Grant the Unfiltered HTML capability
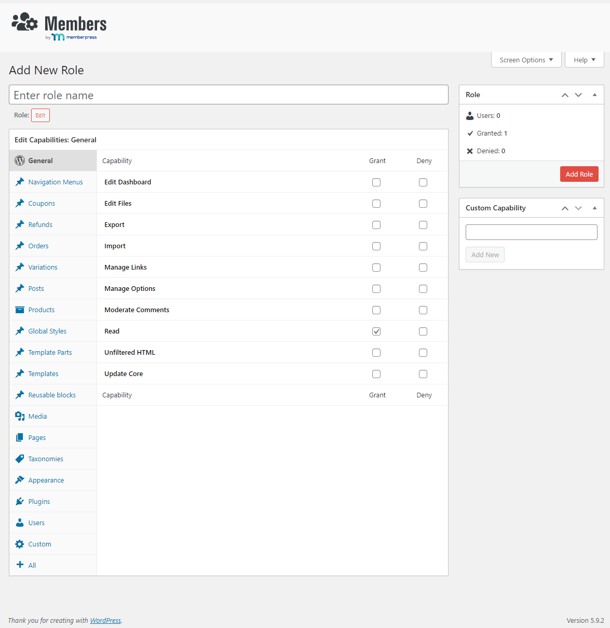 coord(376,353)
